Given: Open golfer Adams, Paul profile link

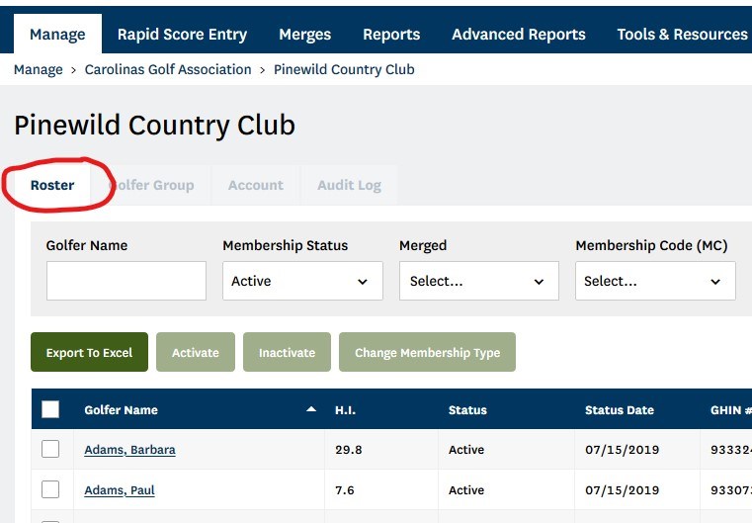Looking at the screenshot, I should [x=120, y=490].
